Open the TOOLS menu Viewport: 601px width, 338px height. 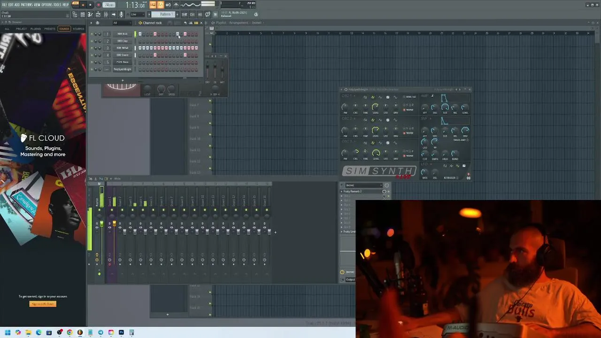click(57, 5)
